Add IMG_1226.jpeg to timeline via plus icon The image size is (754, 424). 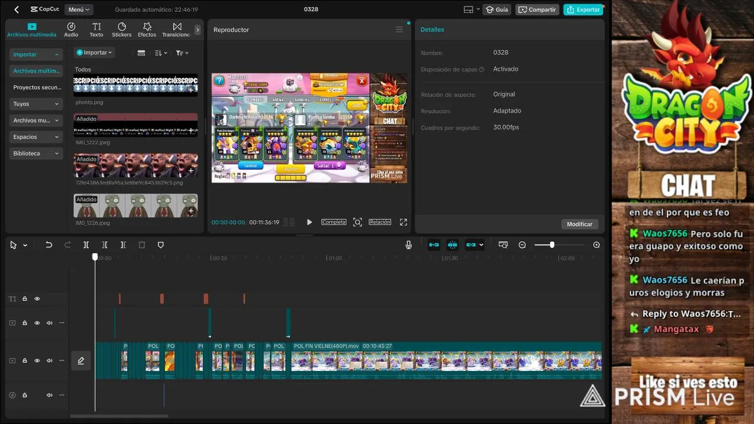(191, 211)
